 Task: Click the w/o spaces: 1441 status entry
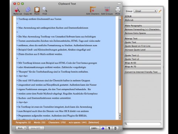pyautogui.click(x=78, y=122)
